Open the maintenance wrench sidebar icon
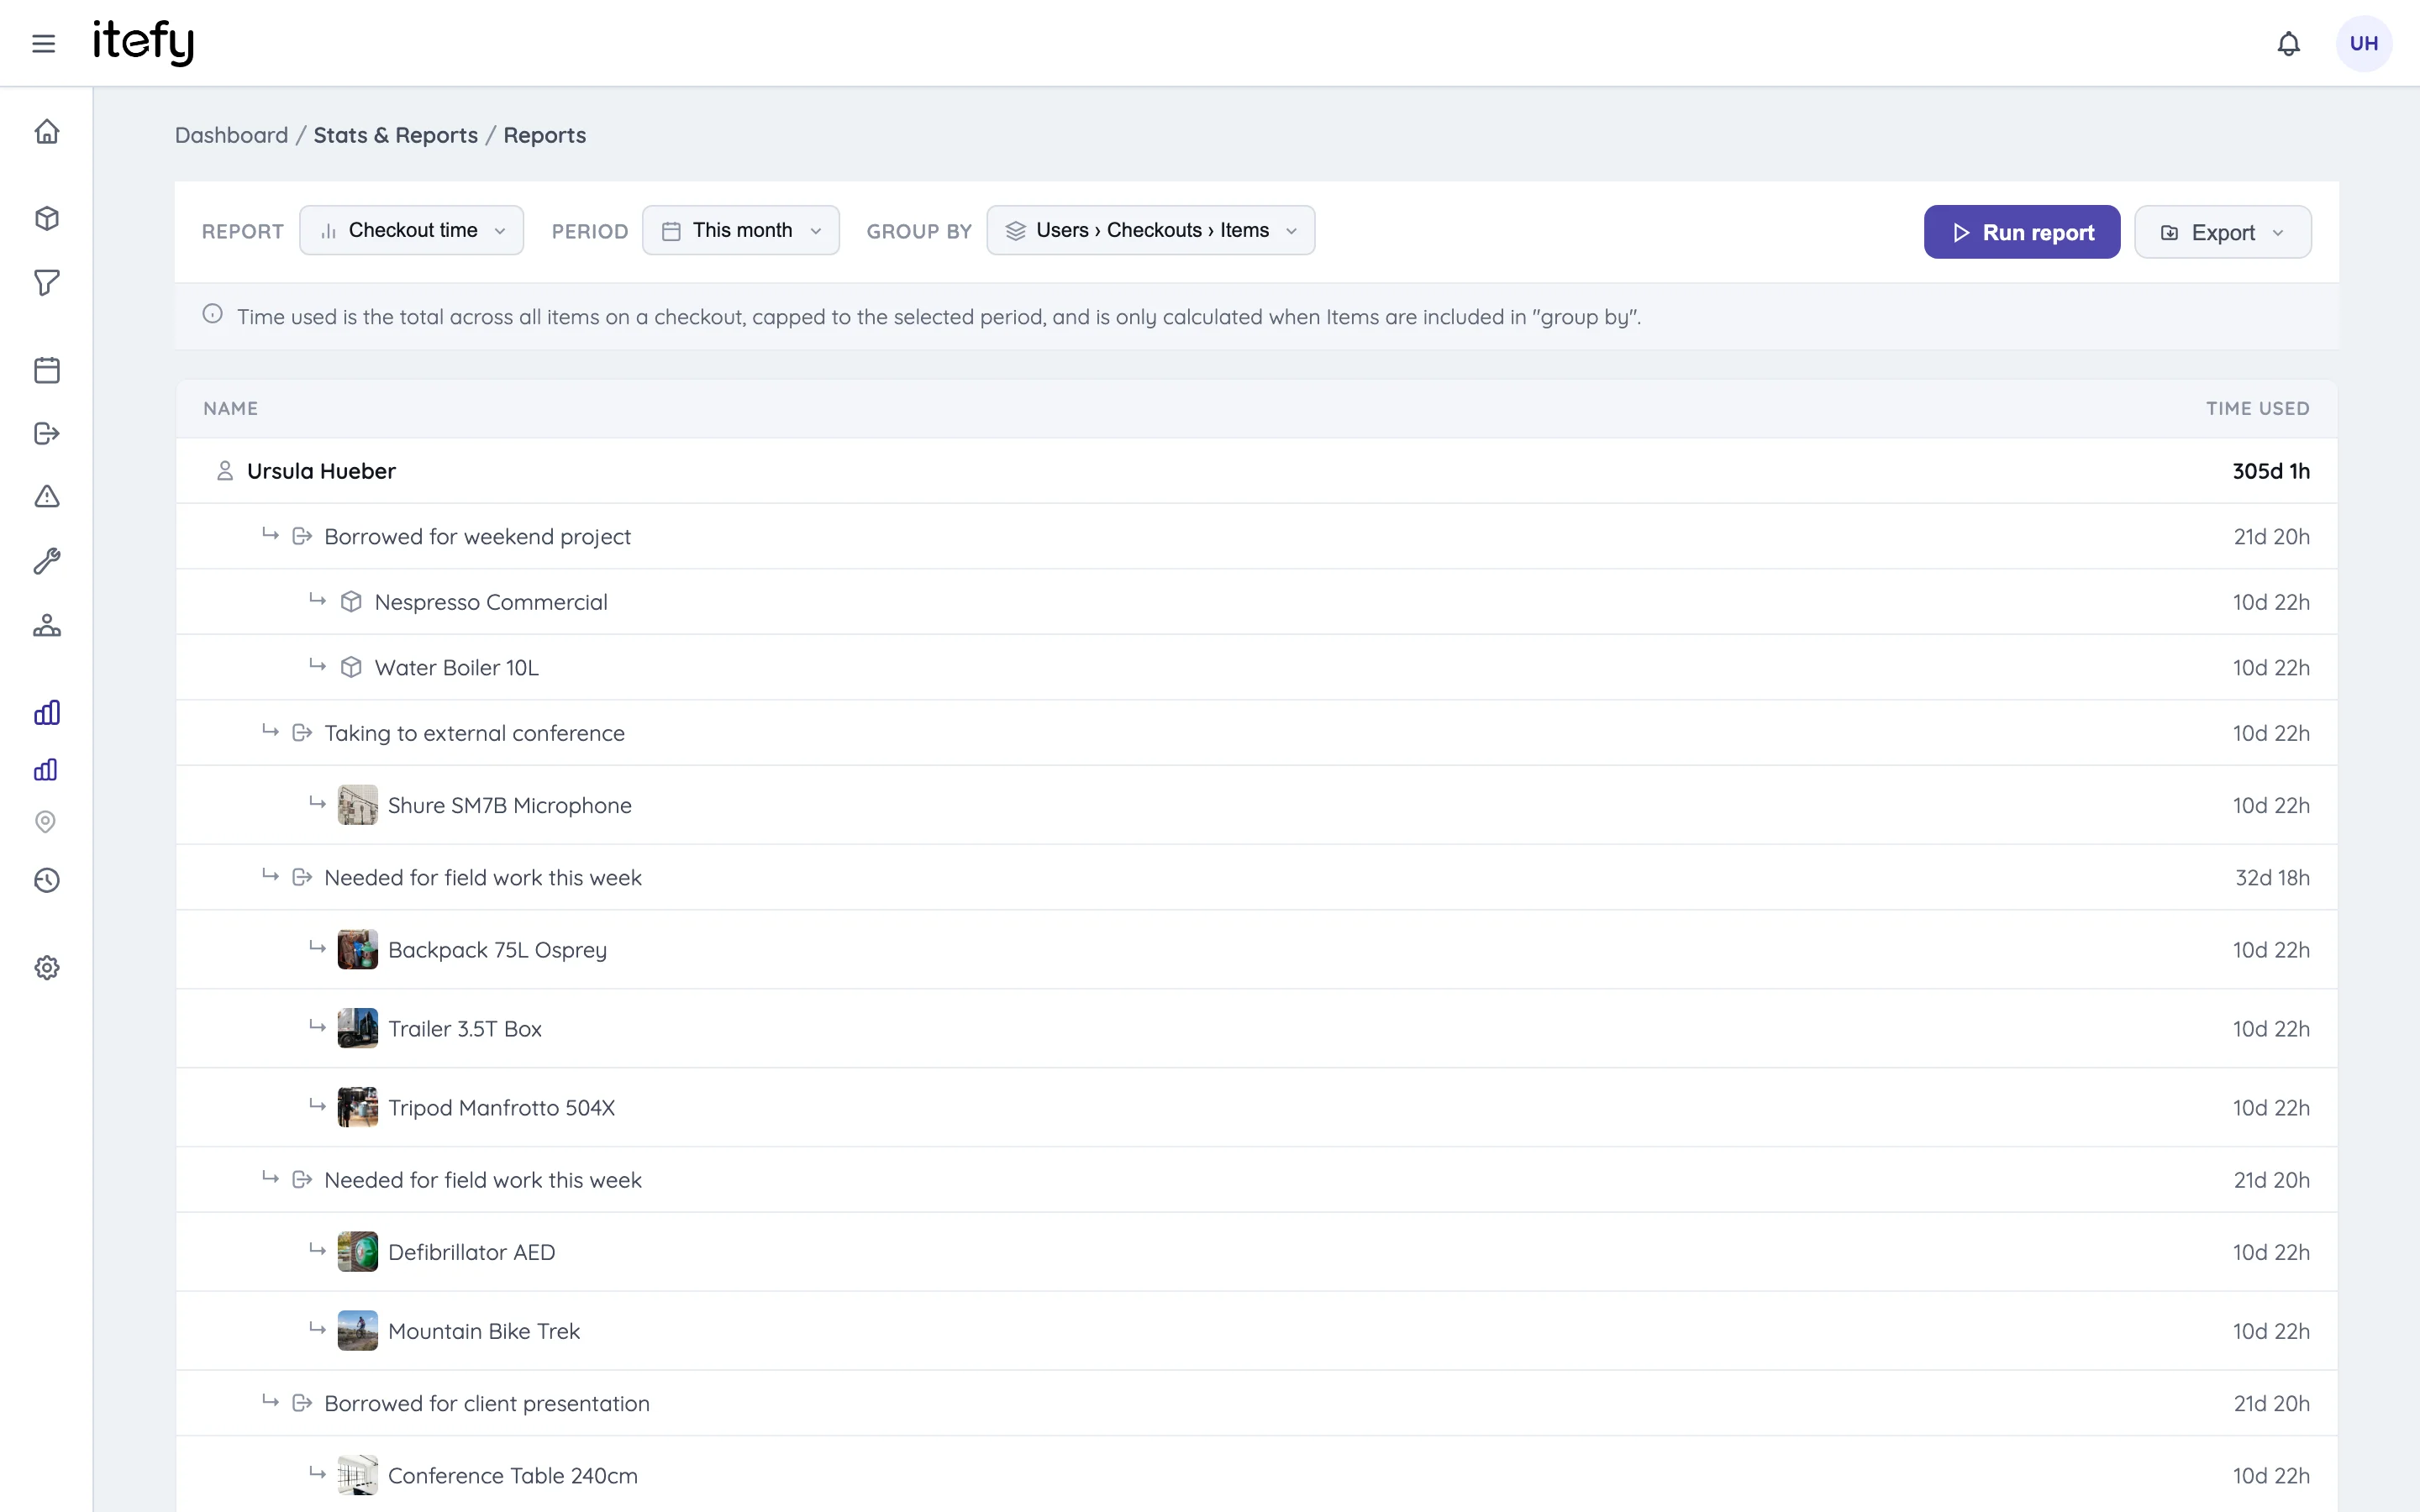Image resolution: width=2420 pixels, height=1512 pixels. pyautogui.click(x=47, y=560)
